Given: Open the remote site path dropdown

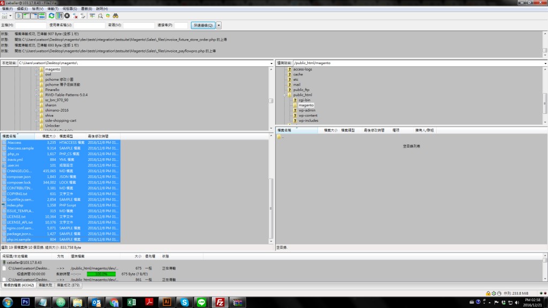Looking at the screenshot, I should pos(545,63).
